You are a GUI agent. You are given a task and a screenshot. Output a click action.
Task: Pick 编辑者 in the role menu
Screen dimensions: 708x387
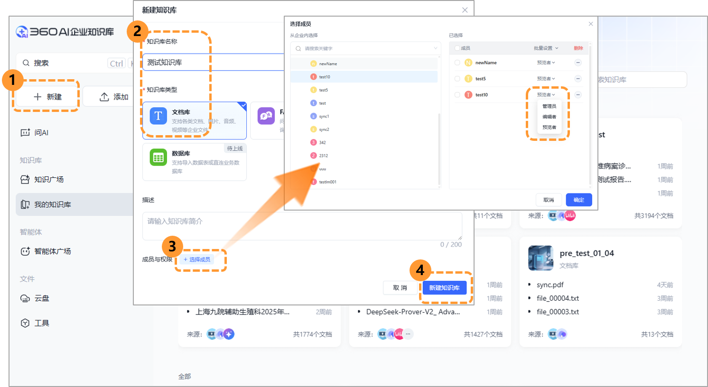click(549, 117)
